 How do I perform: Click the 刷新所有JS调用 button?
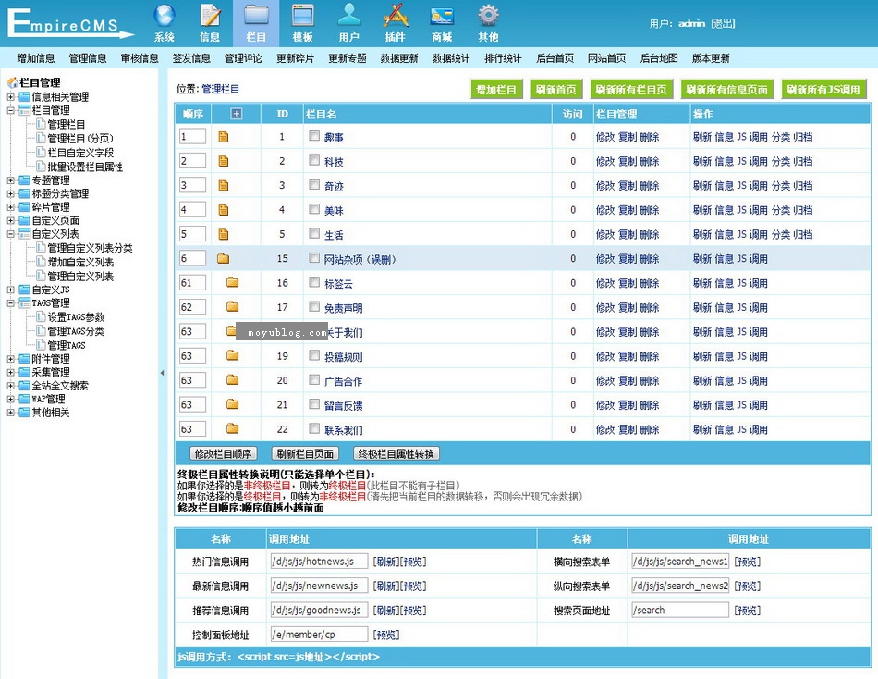point(823,89)
